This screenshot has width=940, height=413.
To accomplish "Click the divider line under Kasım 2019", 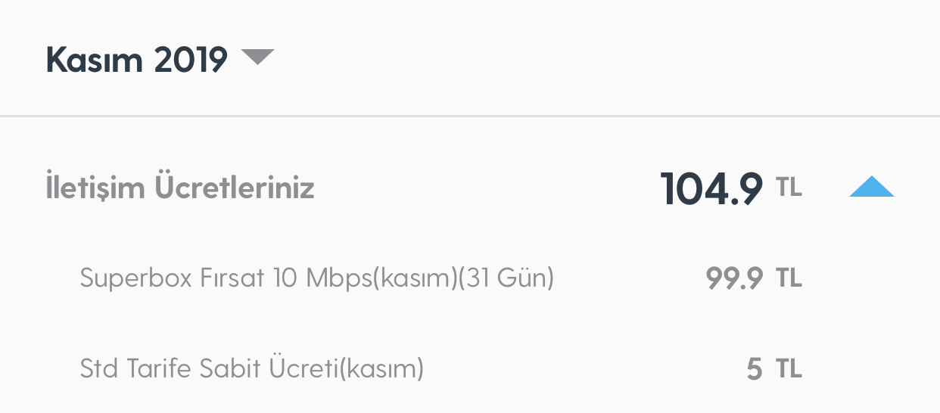I will [470, 116].
